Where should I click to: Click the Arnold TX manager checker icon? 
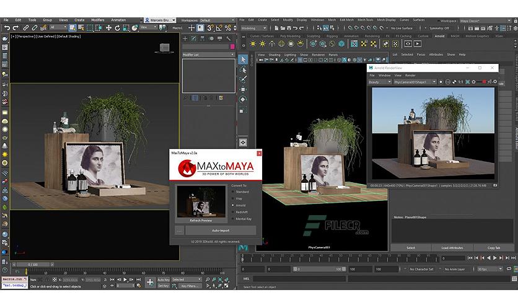[x=354, y=43]
